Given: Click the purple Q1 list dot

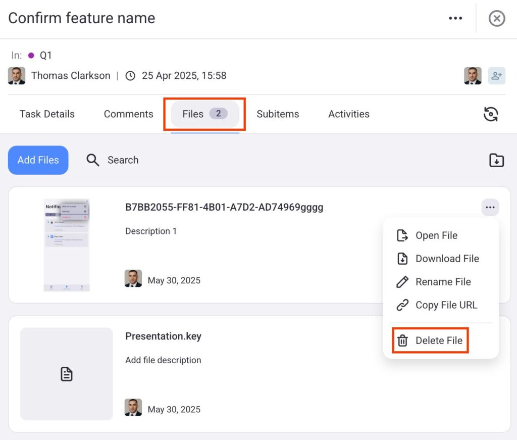Looking at the screenshot, I should [x=31, y=56].
